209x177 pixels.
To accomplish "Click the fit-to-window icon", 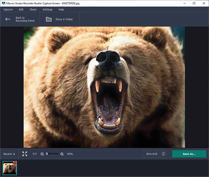I will click(x=25, y=154).
